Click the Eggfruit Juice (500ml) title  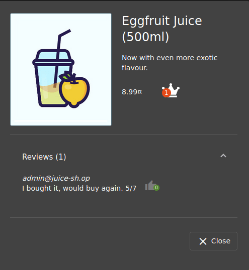click(162, 29)
